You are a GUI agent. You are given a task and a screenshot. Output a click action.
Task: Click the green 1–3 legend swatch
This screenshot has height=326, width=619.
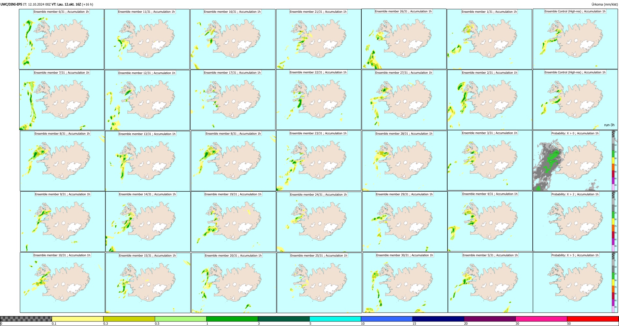[232, 319]
